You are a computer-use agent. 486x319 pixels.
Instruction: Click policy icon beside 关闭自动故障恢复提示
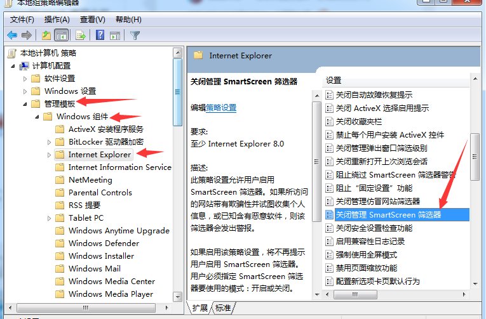tap(329, 94)
